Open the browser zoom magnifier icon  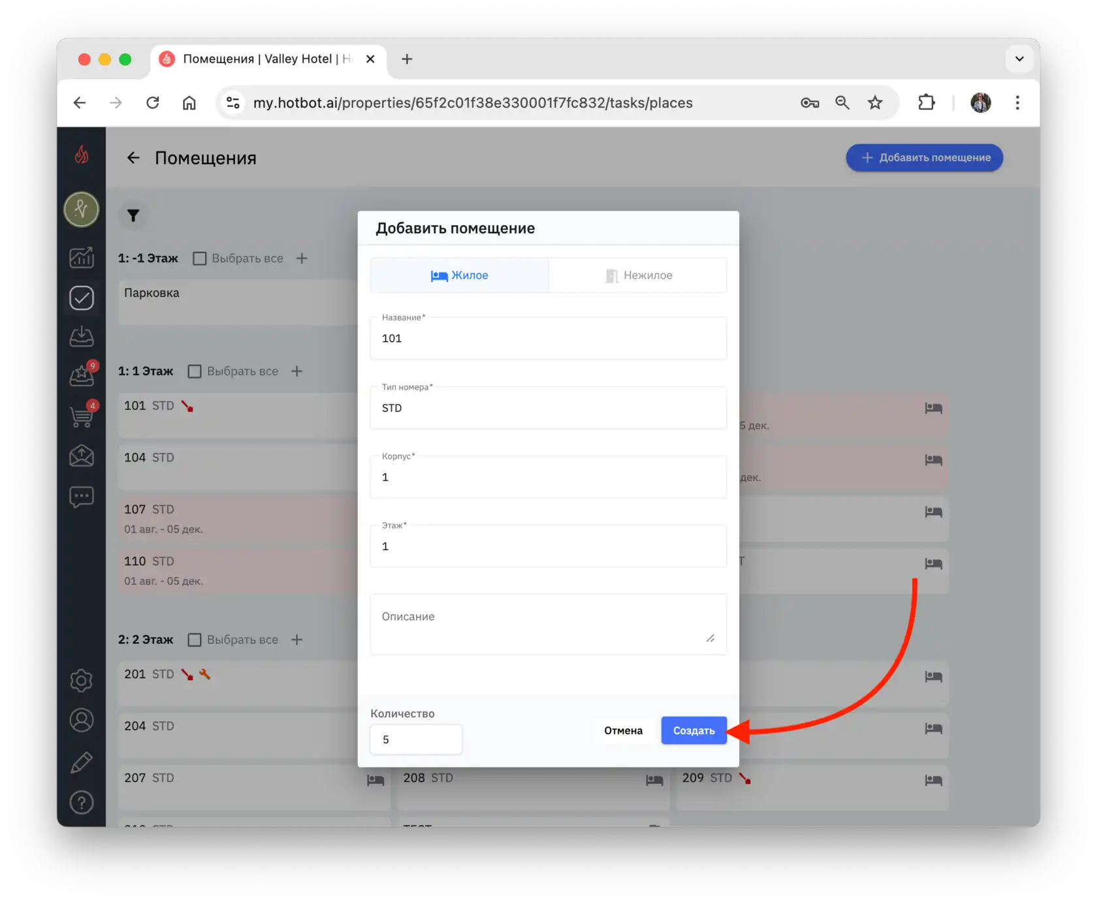[x=842, y=102]
